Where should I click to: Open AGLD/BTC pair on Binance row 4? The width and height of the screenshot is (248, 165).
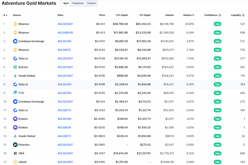coord(64,50)
